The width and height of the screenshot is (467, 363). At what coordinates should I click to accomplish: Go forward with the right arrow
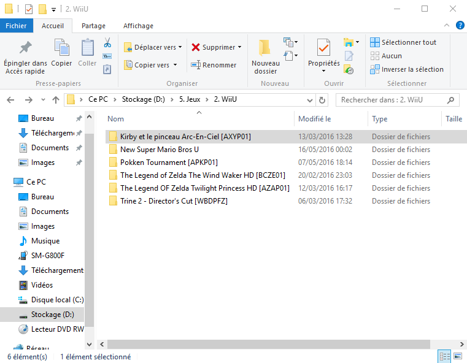point(29,100)
